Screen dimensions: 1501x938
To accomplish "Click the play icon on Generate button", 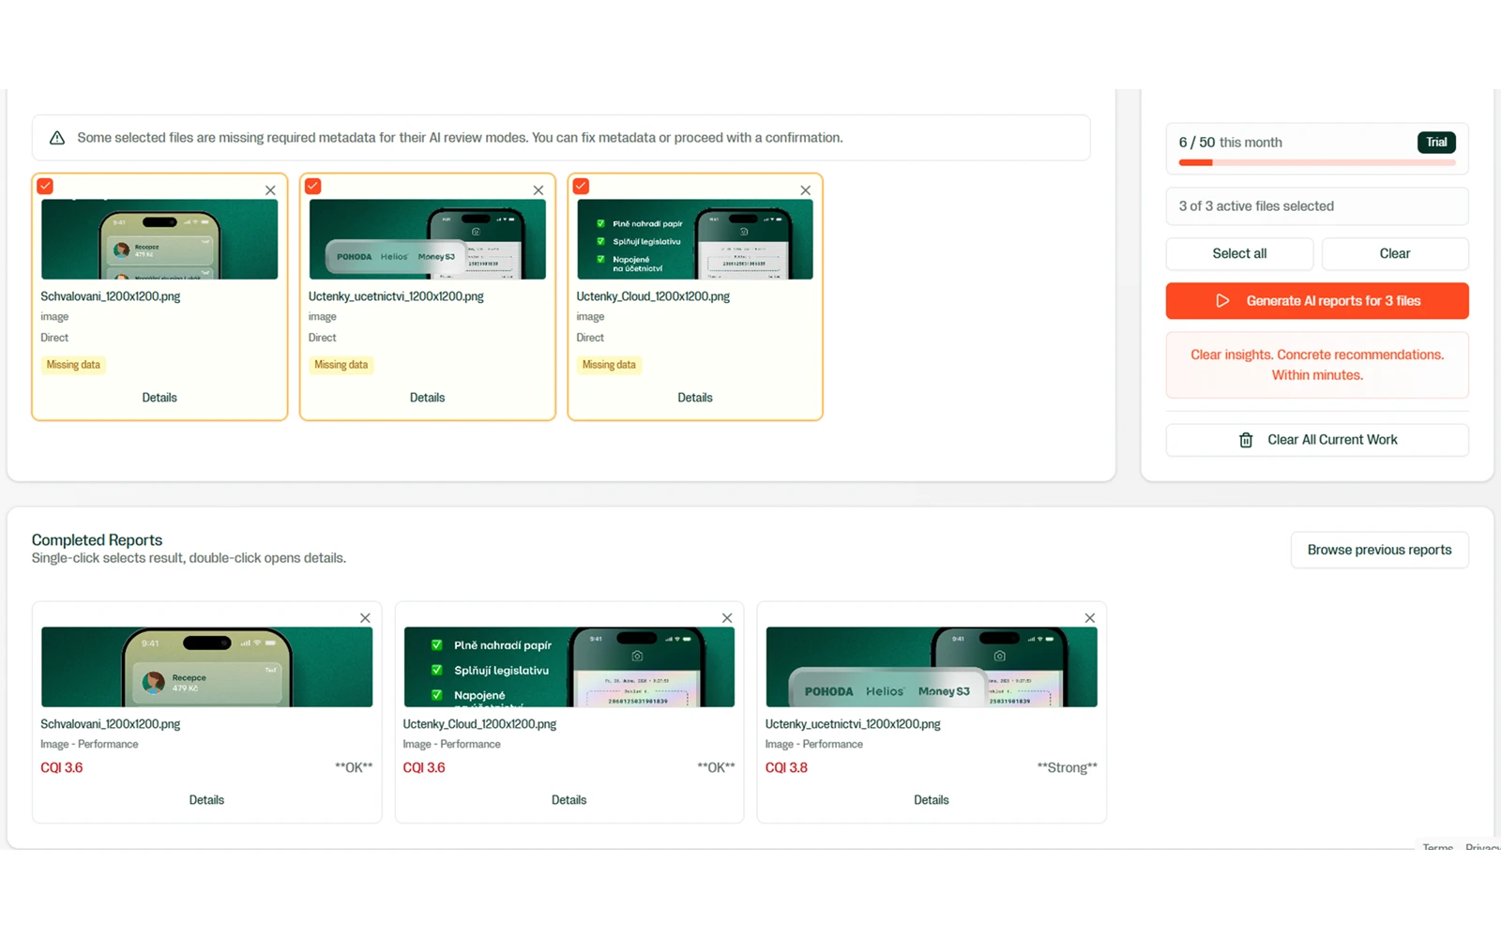I will pos(1222,301).
